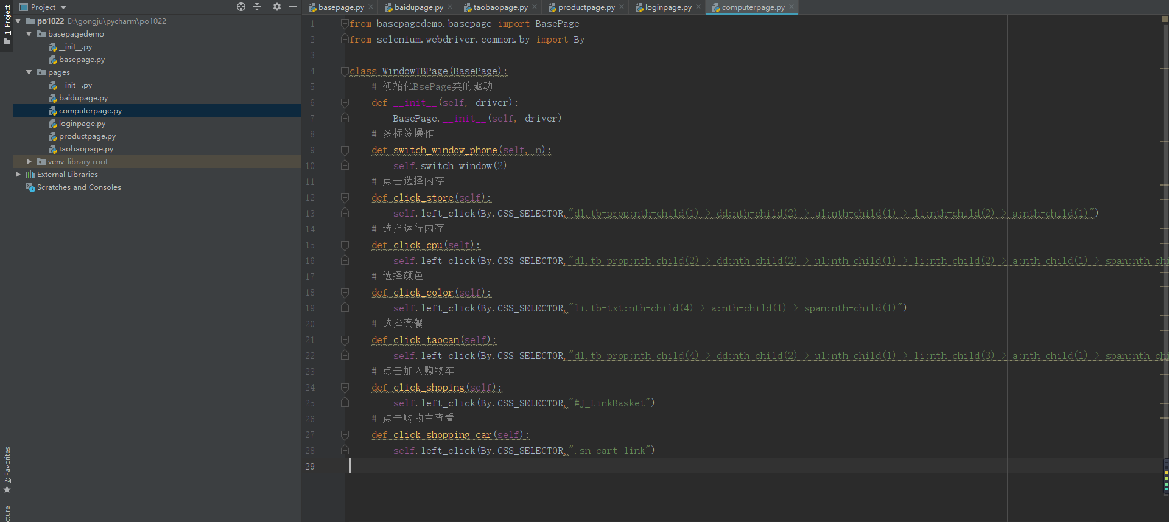Place cursor on empty line 29
This screenshot has width=1169, height=522.
click(x=755, y=466)
